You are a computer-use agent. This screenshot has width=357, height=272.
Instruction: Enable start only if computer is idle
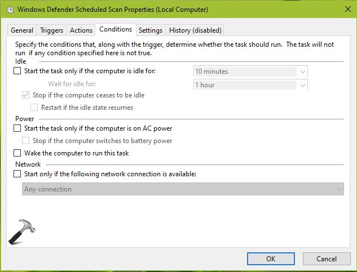17,71
